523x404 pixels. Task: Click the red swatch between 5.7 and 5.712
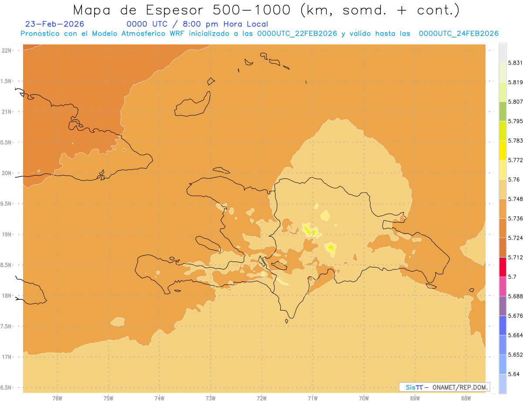(x=503, y=267)
